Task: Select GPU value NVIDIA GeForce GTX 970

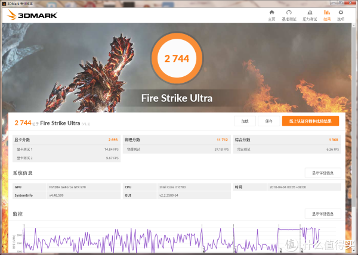Action: click(x=67, y=187)
